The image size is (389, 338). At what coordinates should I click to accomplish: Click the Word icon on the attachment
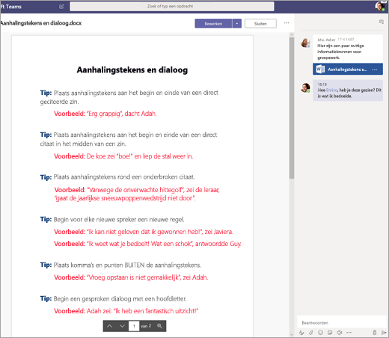pyautogui.click(x=320, y=69)
